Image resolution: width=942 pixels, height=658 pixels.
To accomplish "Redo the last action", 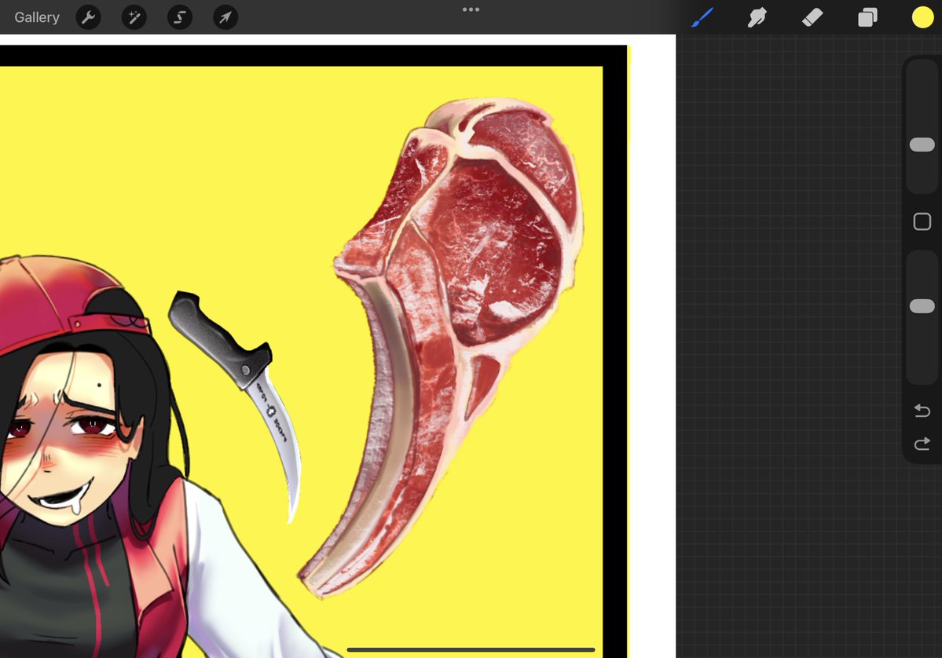I will click(x=922, y=444).
